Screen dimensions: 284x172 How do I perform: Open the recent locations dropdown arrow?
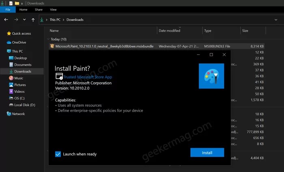pos(24,20)
